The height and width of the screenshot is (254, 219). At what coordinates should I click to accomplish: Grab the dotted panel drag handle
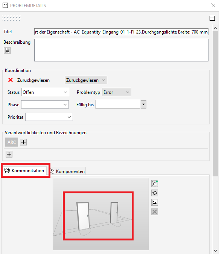11,18
